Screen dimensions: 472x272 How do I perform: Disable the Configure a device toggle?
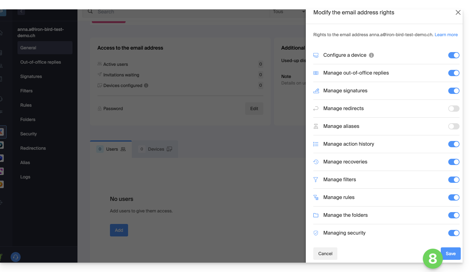pos(454,55)
